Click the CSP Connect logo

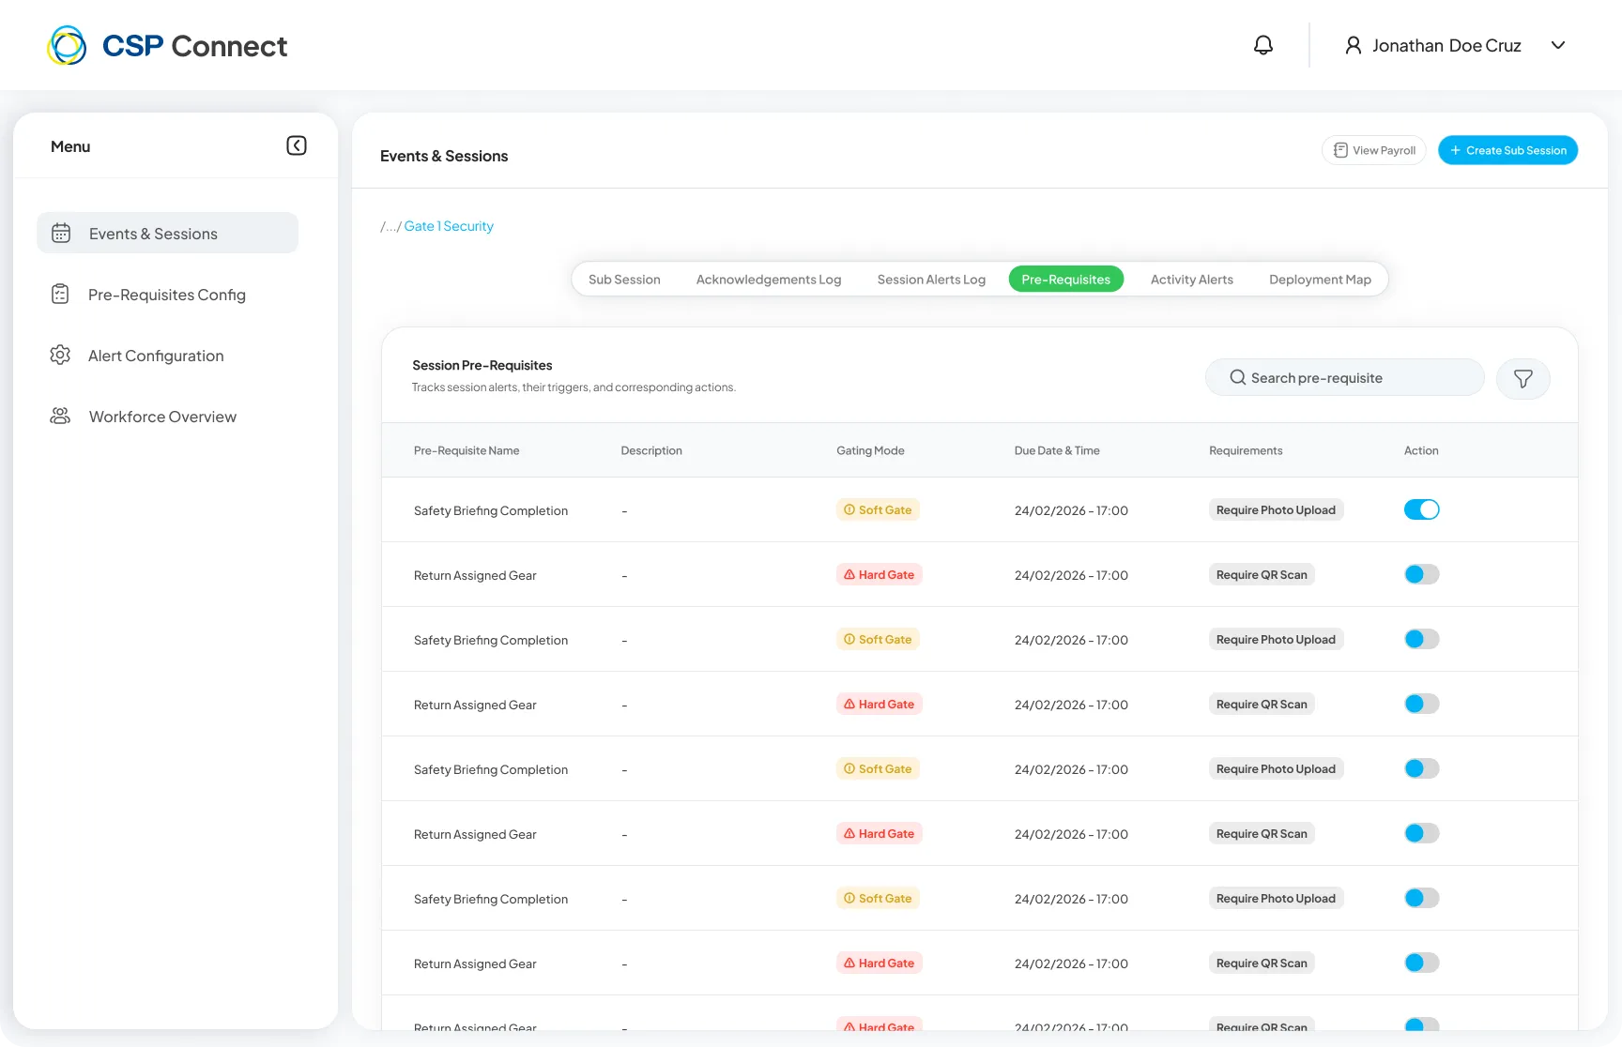(x=167, y=45)
